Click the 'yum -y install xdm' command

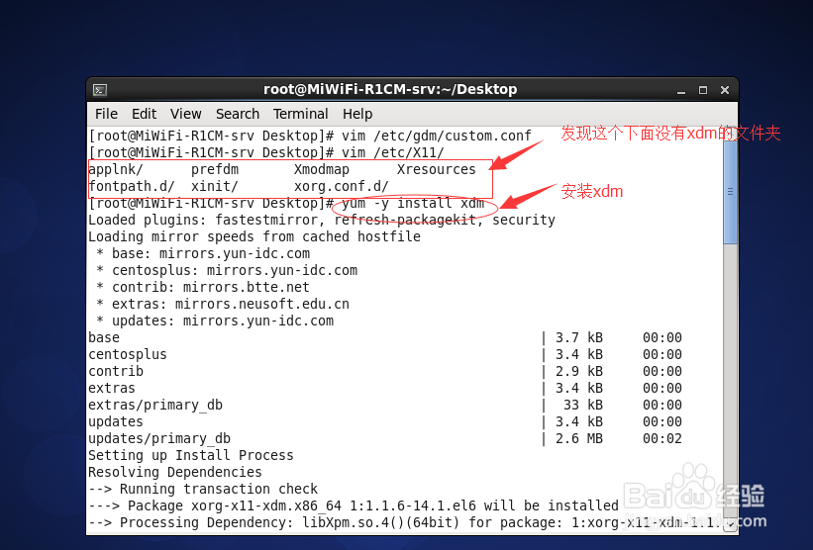[413, 203]
